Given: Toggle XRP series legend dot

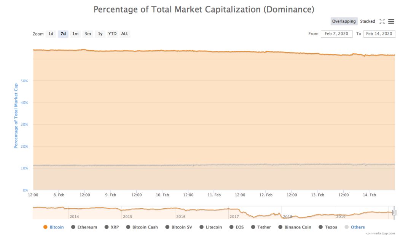Looking at the screenshot, I should pos(107,227).
